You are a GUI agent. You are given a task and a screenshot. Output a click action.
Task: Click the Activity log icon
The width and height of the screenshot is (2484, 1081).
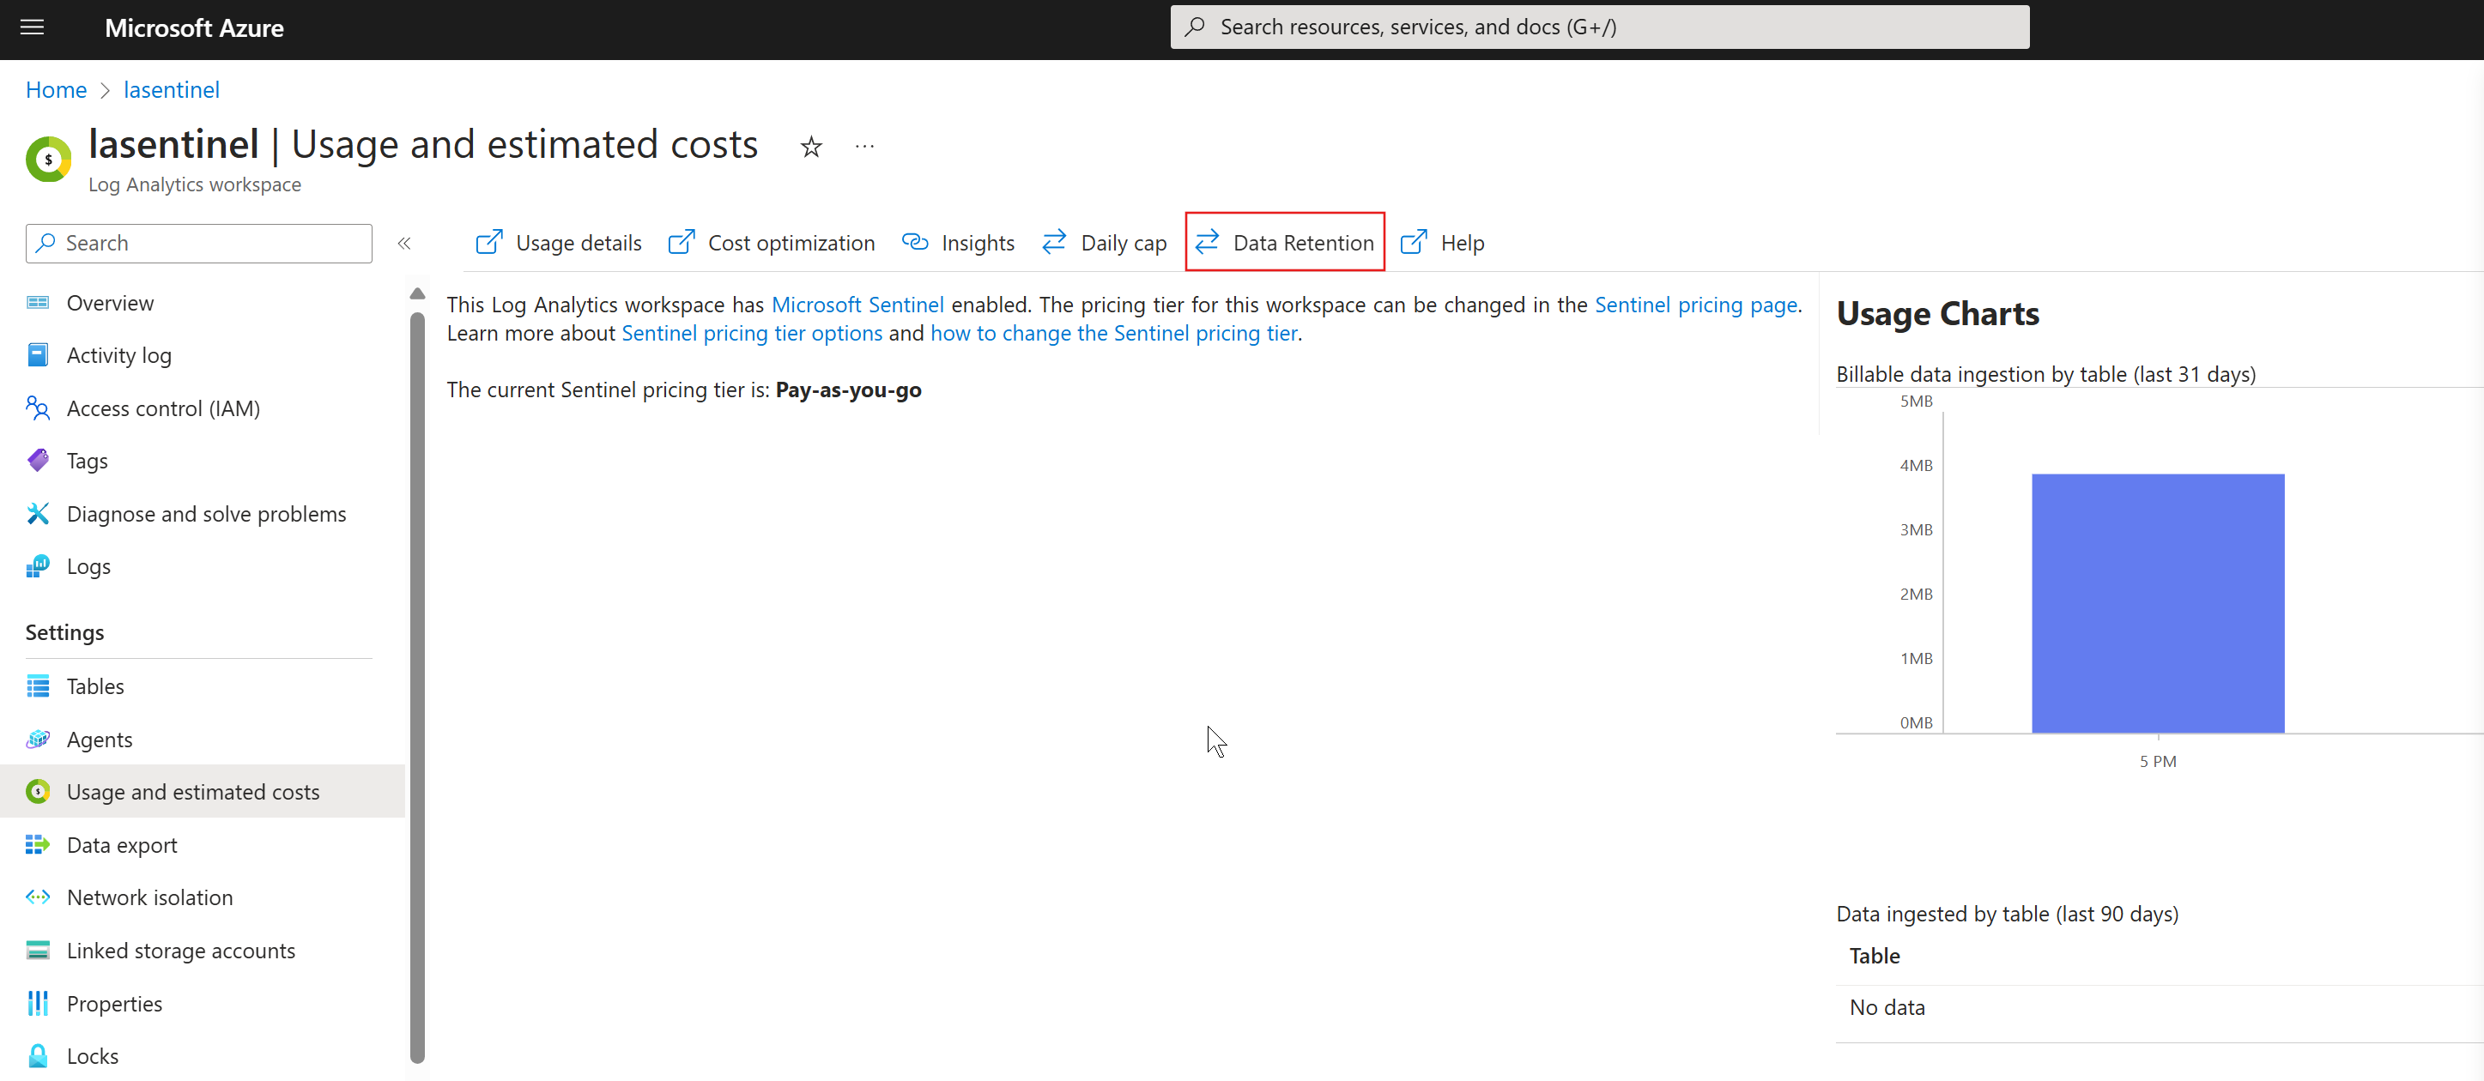tap(38, 355)
